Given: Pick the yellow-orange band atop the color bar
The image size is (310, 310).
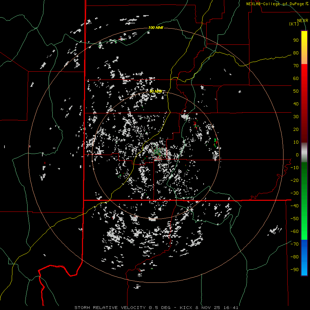Looking at the screenshot, I should pyautogui.click(x=304, y=48).
